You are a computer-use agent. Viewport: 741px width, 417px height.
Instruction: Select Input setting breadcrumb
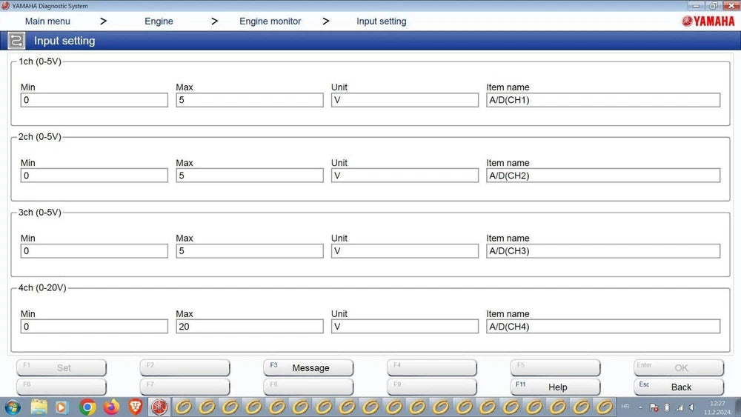pyautogui.click(x=382, y=21)
